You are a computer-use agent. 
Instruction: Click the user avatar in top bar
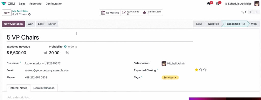257,4
